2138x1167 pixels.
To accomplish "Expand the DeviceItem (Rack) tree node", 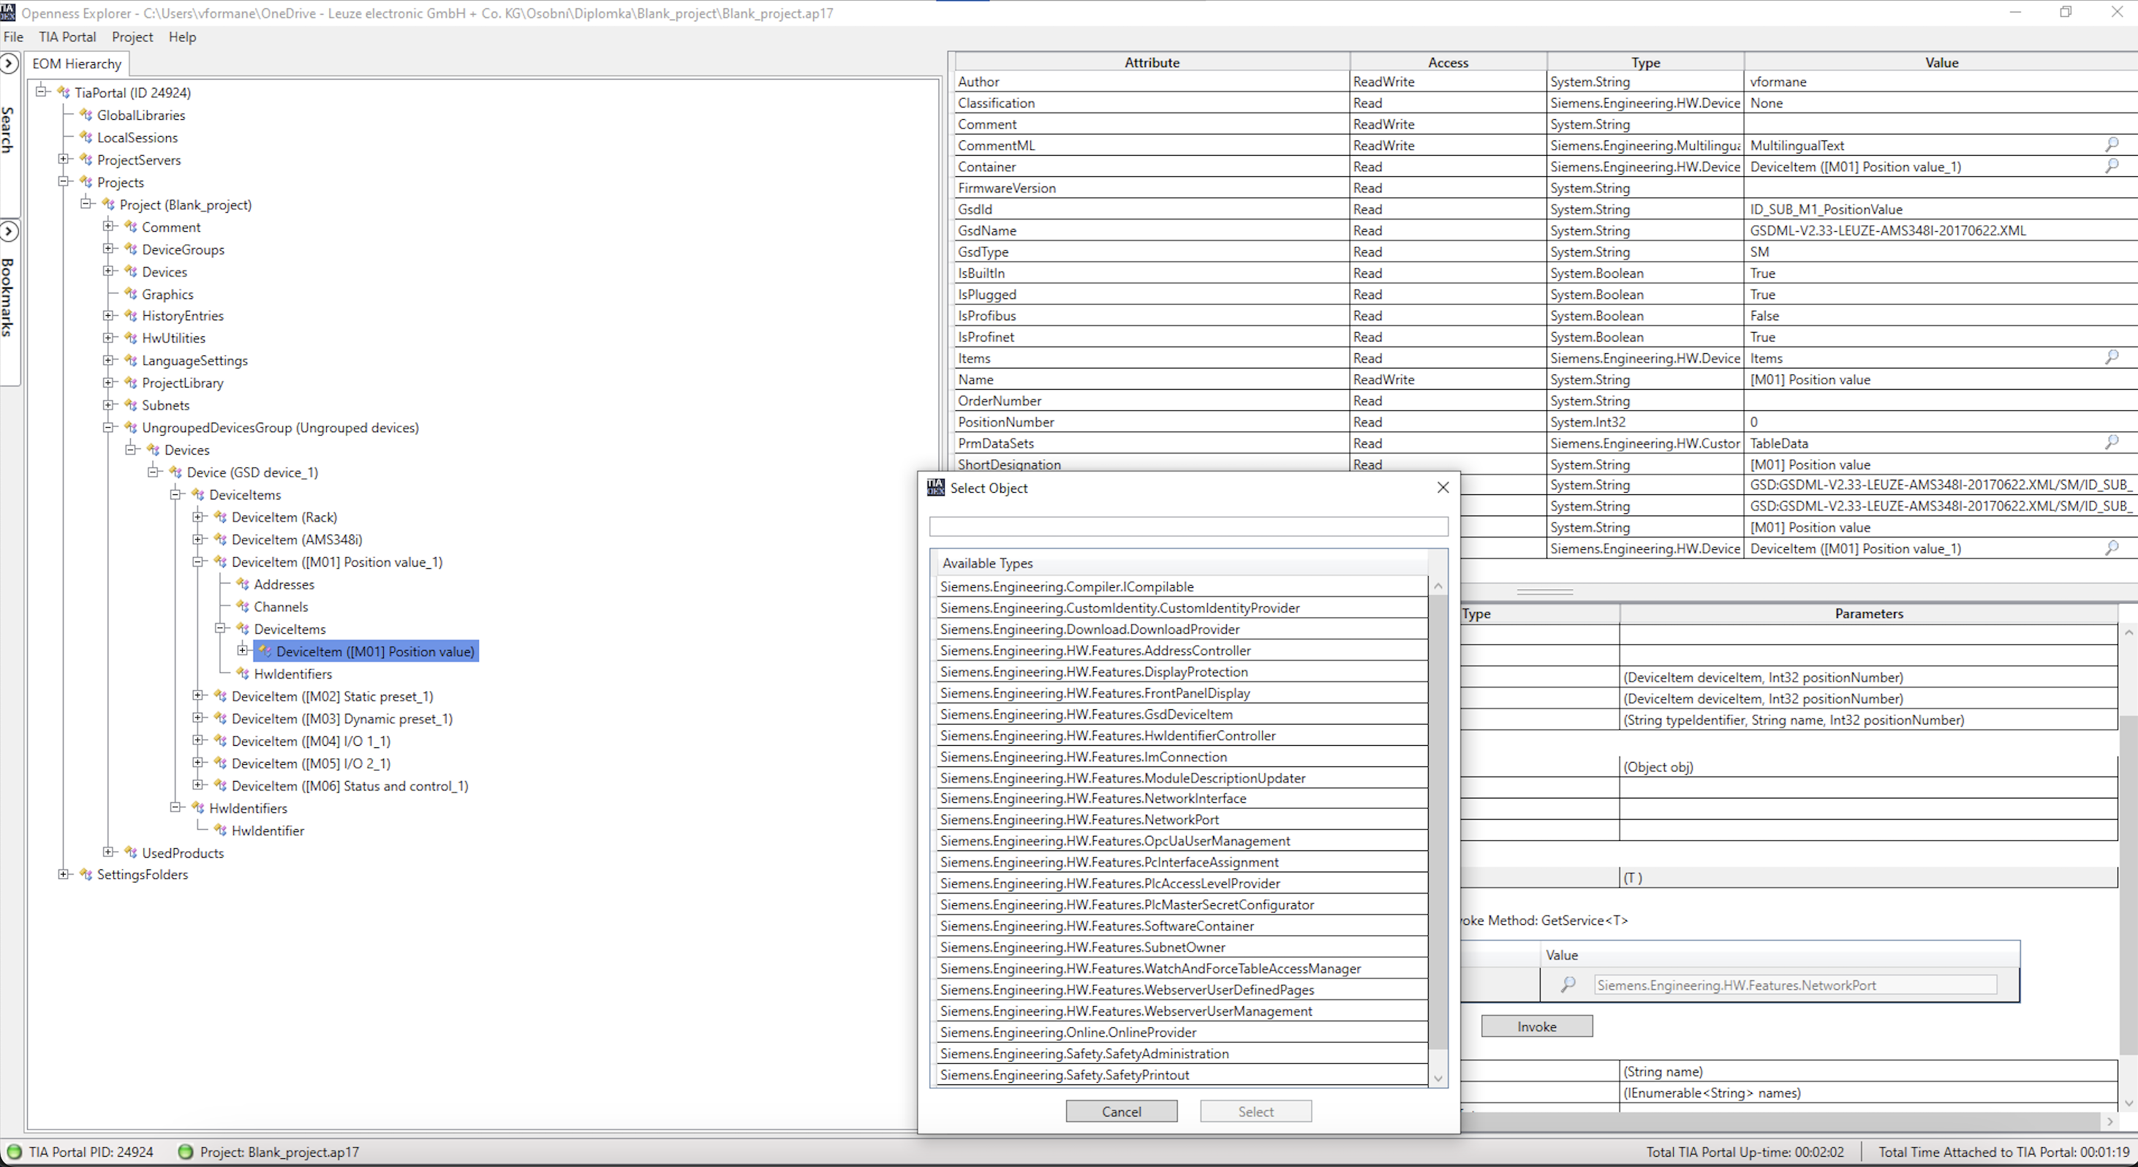I will tap(197, 516).
